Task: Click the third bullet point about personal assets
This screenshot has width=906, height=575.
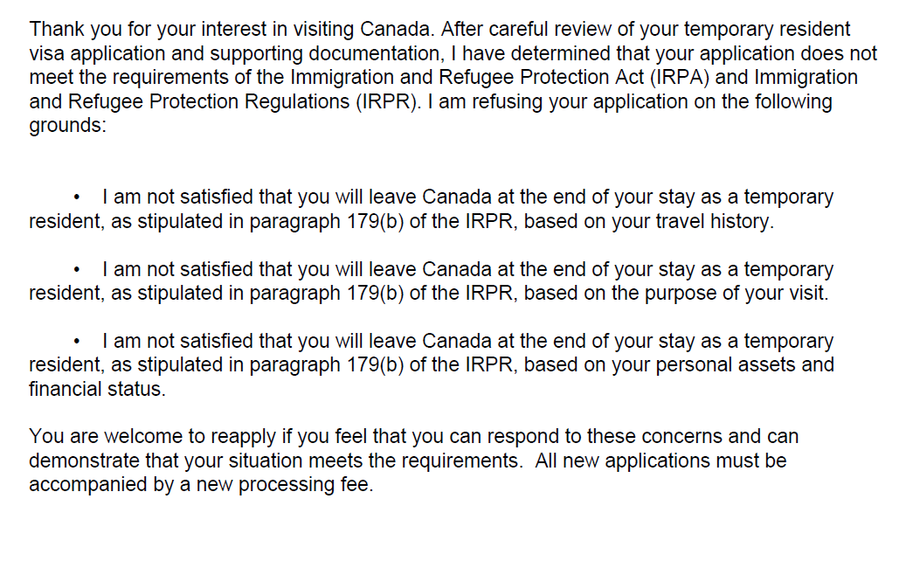Action: 79,342
